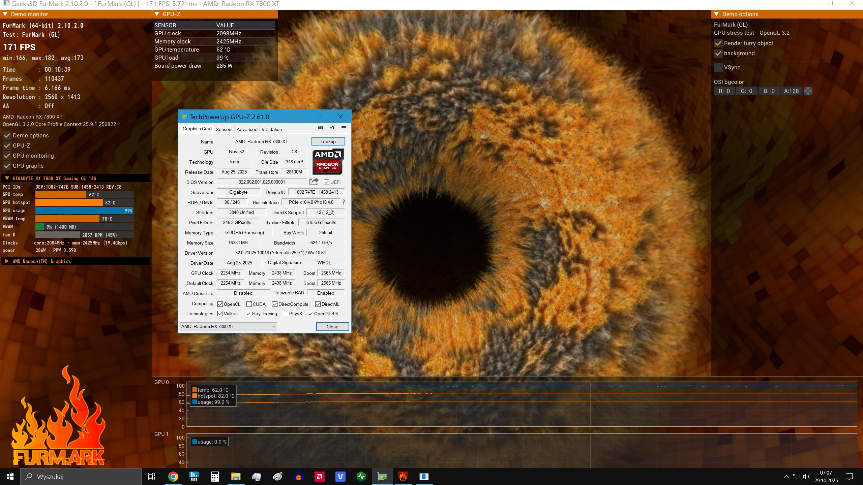
Task: Click the BIOS export share icon
Action: coord(314,182)
